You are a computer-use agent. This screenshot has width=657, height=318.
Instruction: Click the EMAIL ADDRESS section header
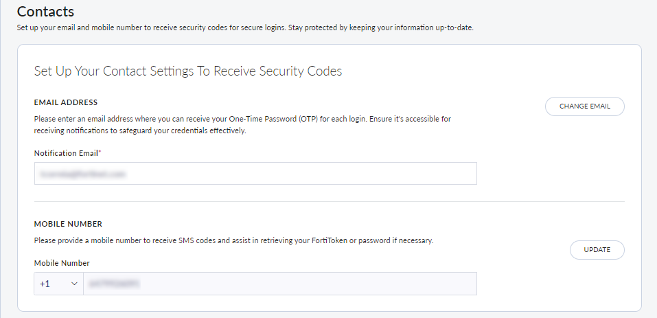[x=66, y=102]
